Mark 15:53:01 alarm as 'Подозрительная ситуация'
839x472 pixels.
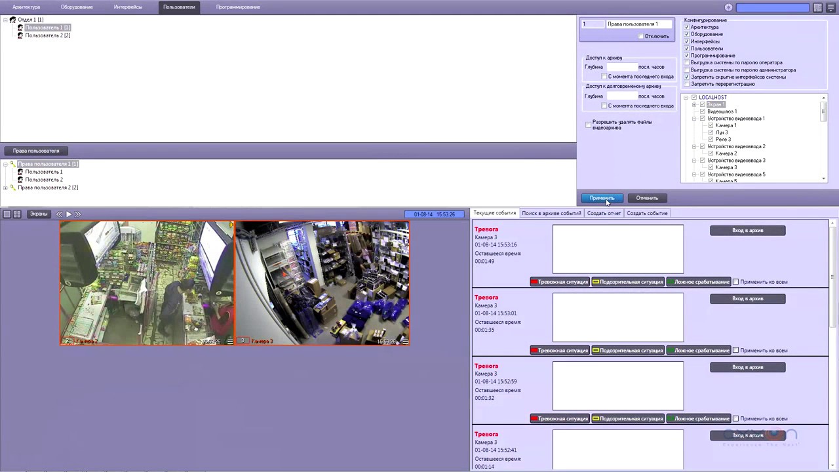click(x=628, y=350)
